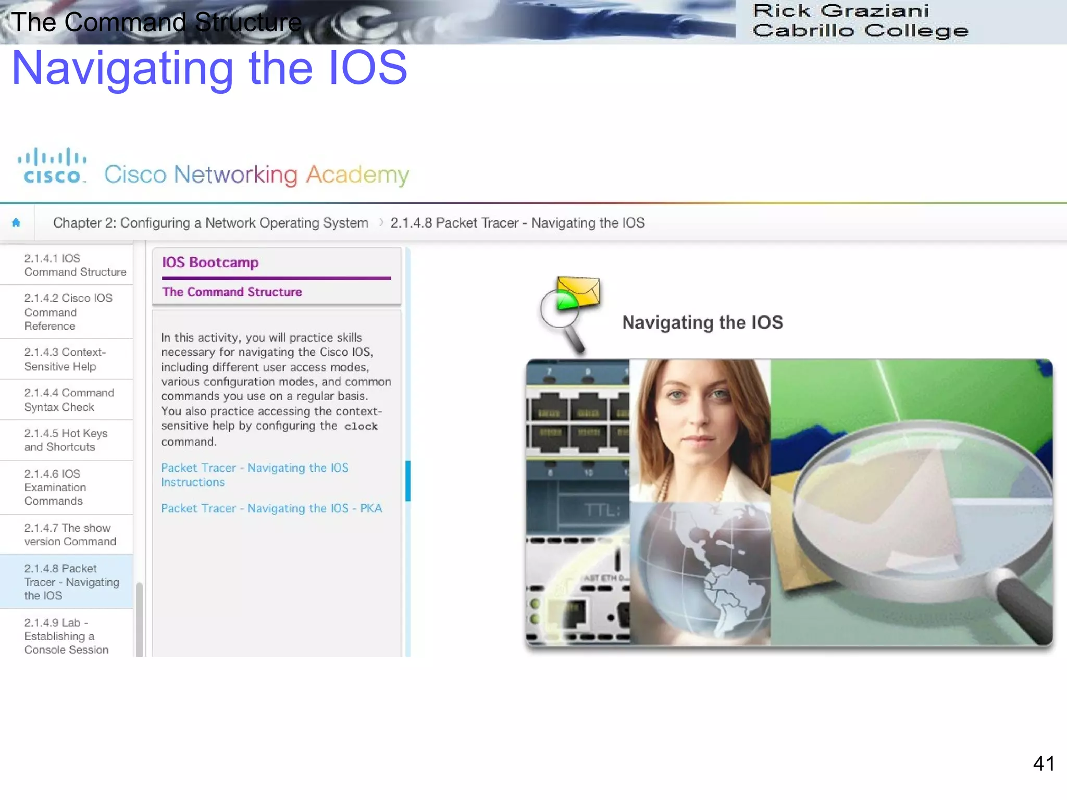Click Rick Graziani Cabrillo College text
This screenshot has height=800, width=1067.
point(860,21)
